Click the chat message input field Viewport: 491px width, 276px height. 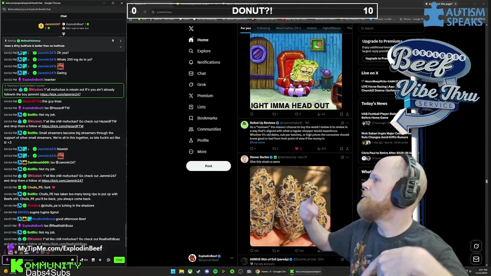point(40,260)
